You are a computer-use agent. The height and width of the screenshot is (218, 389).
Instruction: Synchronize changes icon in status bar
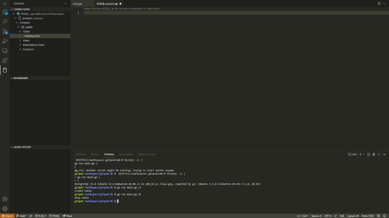(31, 216)
